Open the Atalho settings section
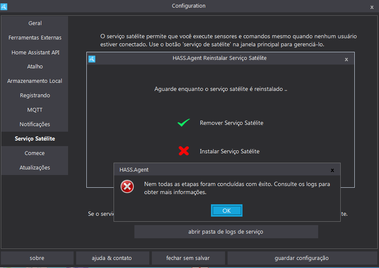379x268 pixels. [x=34, y=66]
